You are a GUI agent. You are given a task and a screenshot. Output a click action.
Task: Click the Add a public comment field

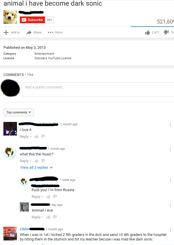tap(98, 90)
